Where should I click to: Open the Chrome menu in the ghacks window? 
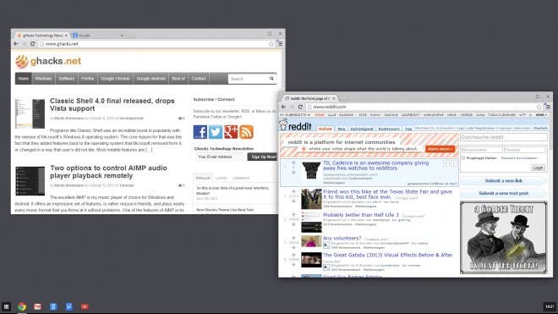tap(280, 44)
